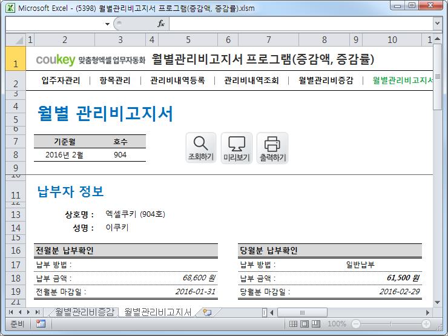Click the formula bar input field

(301, 24)
